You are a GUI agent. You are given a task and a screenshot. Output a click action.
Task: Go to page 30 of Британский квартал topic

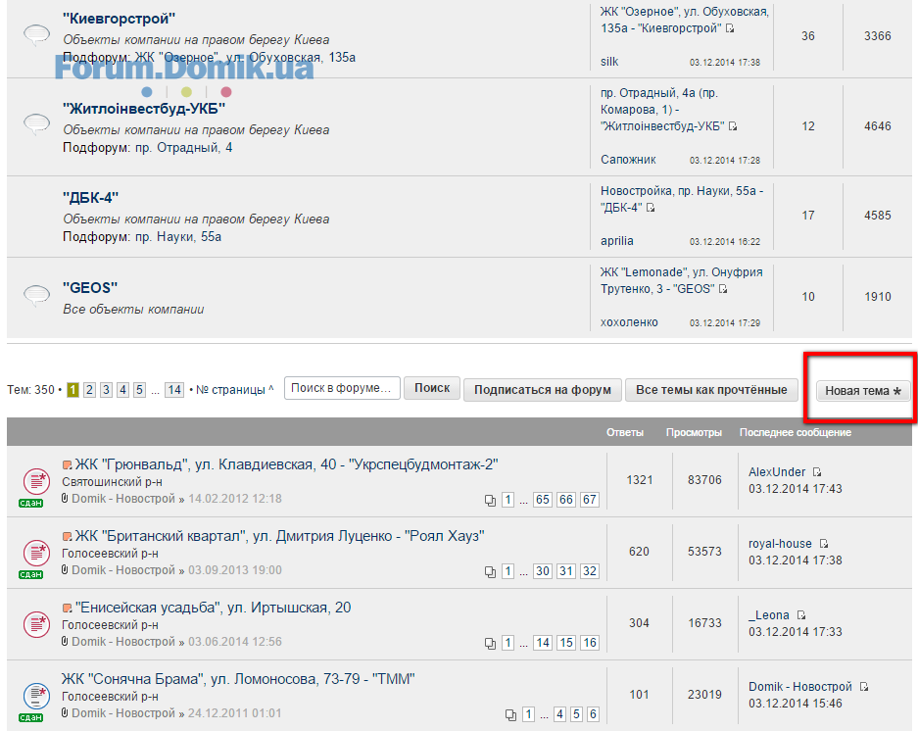pyautogui.click(x=542, y=571)
